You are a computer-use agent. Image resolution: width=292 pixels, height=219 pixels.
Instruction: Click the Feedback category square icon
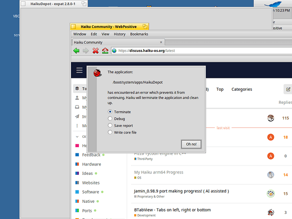click(77, 155)
